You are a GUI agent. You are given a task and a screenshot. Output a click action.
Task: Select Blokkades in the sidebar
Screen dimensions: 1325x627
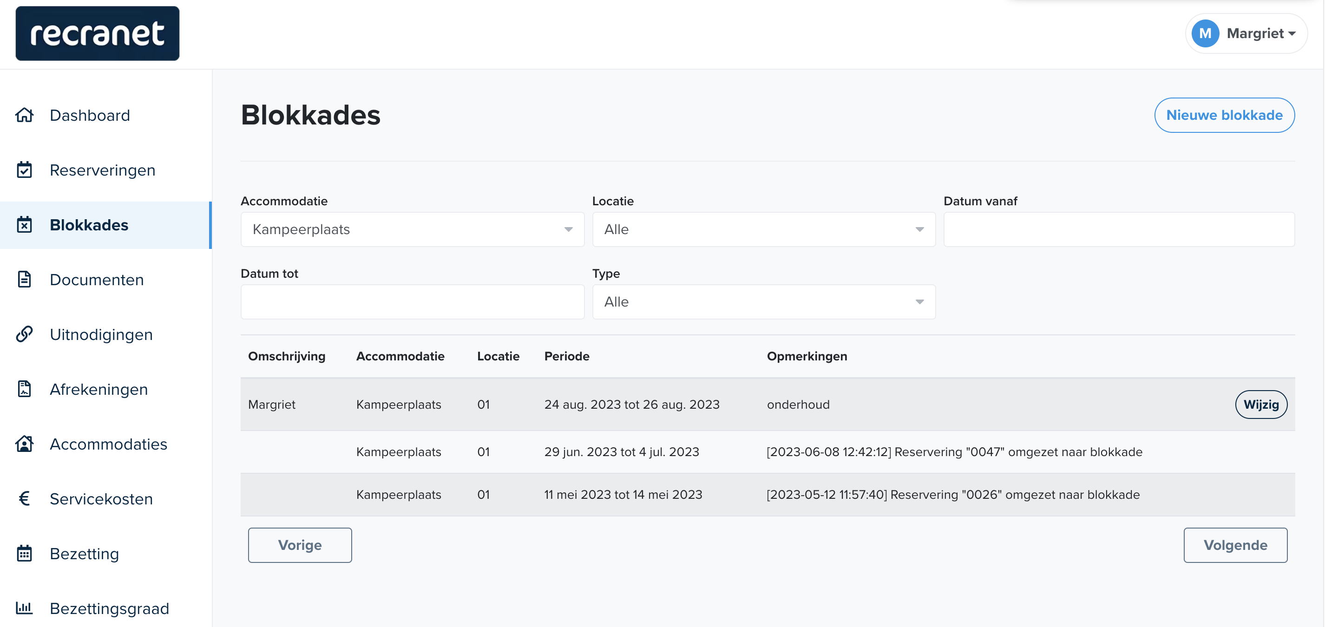[106, 225]
